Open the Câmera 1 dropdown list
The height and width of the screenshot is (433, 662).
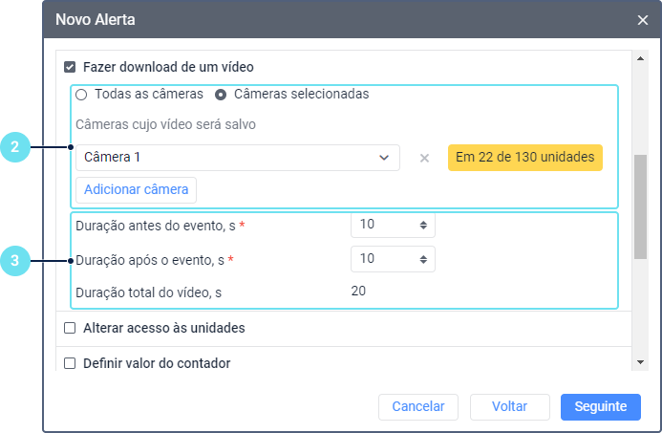(x=237, y=158)
